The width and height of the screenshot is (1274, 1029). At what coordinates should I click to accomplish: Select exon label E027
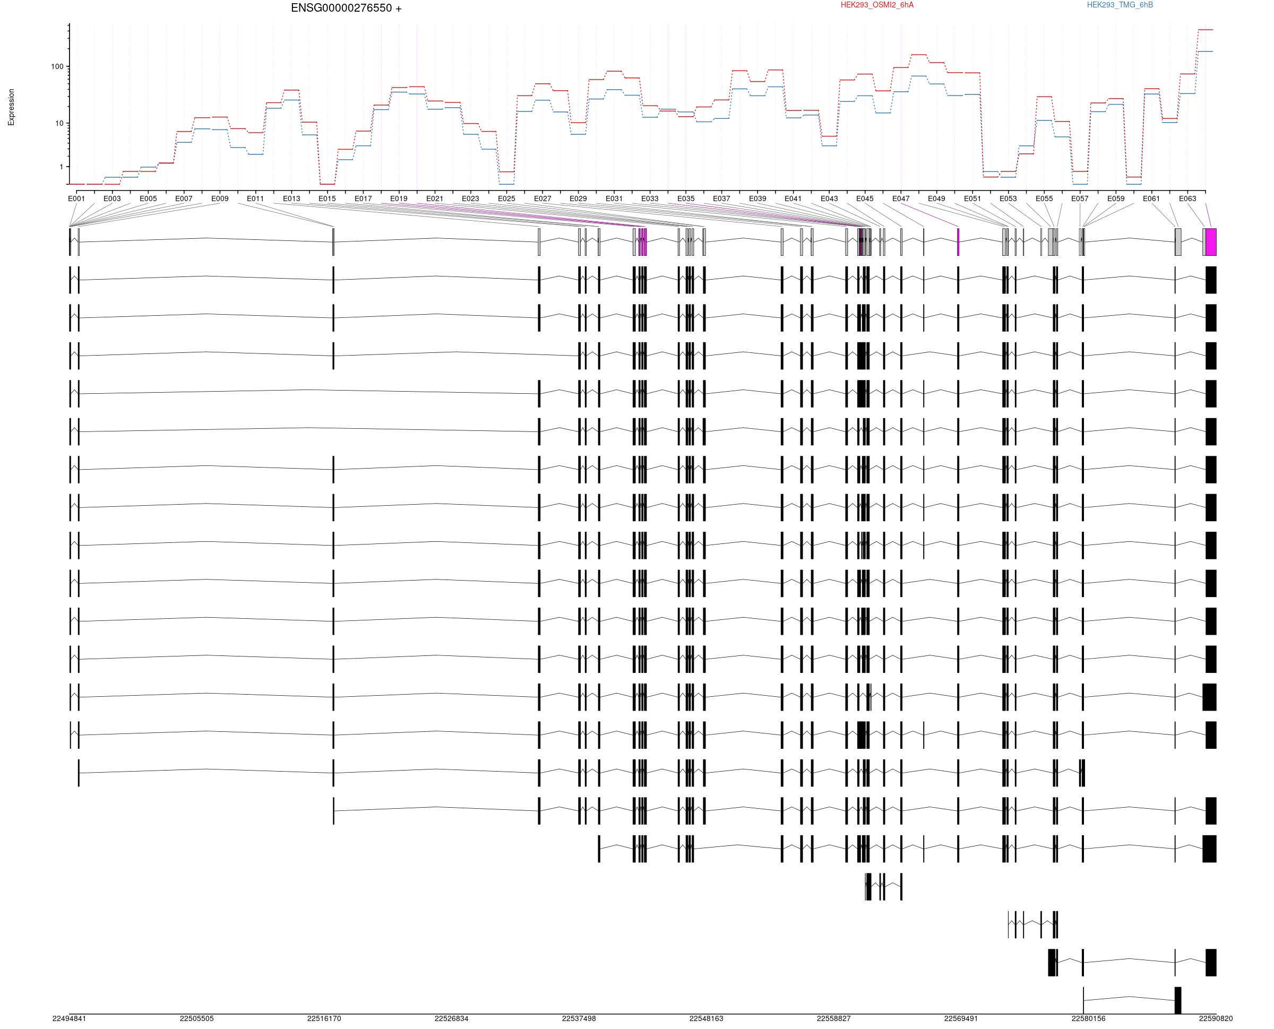pos(543,198)
